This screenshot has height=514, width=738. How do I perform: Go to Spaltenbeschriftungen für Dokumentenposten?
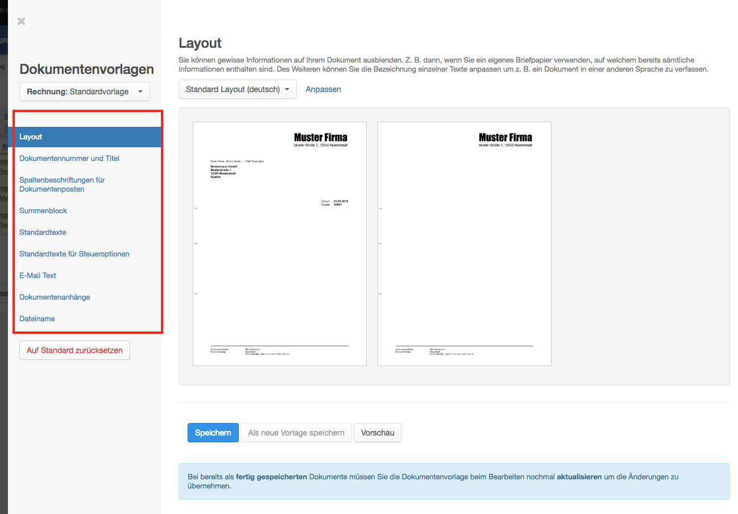click(62, 184)
